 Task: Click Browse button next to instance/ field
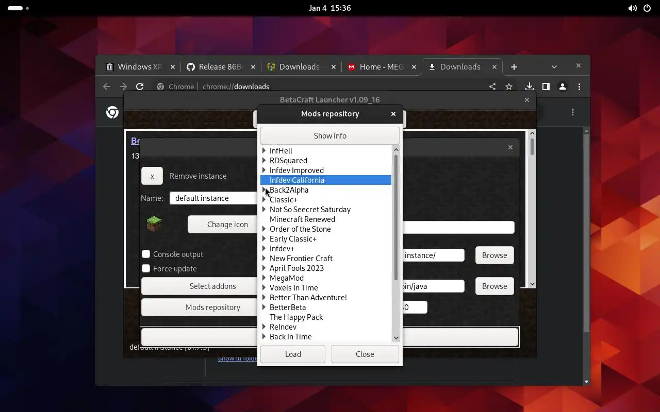tap(494, 255)
